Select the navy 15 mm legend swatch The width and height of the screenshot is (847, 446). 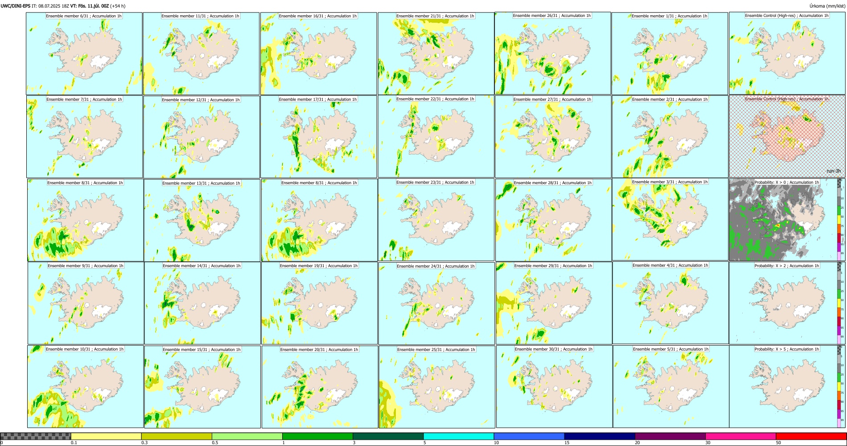coord(600,436)
